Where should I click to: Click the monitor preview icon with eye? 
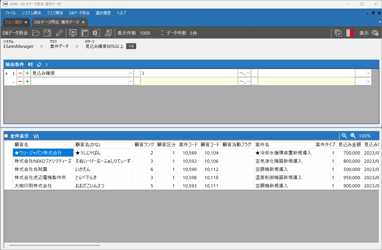pyautogui.click(x=73, y=33)
